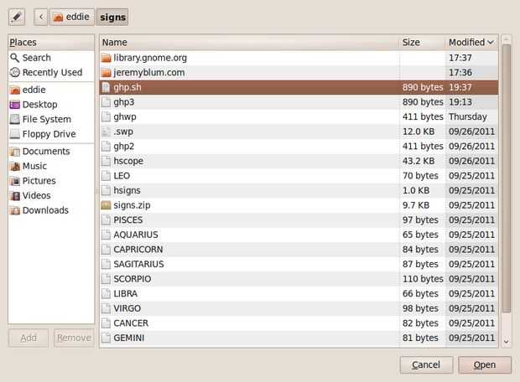Image resolution: width=520 pixels, height=382 pixels.
Task: Select Floppy Drive in sidebar
Action: point(51,134)
